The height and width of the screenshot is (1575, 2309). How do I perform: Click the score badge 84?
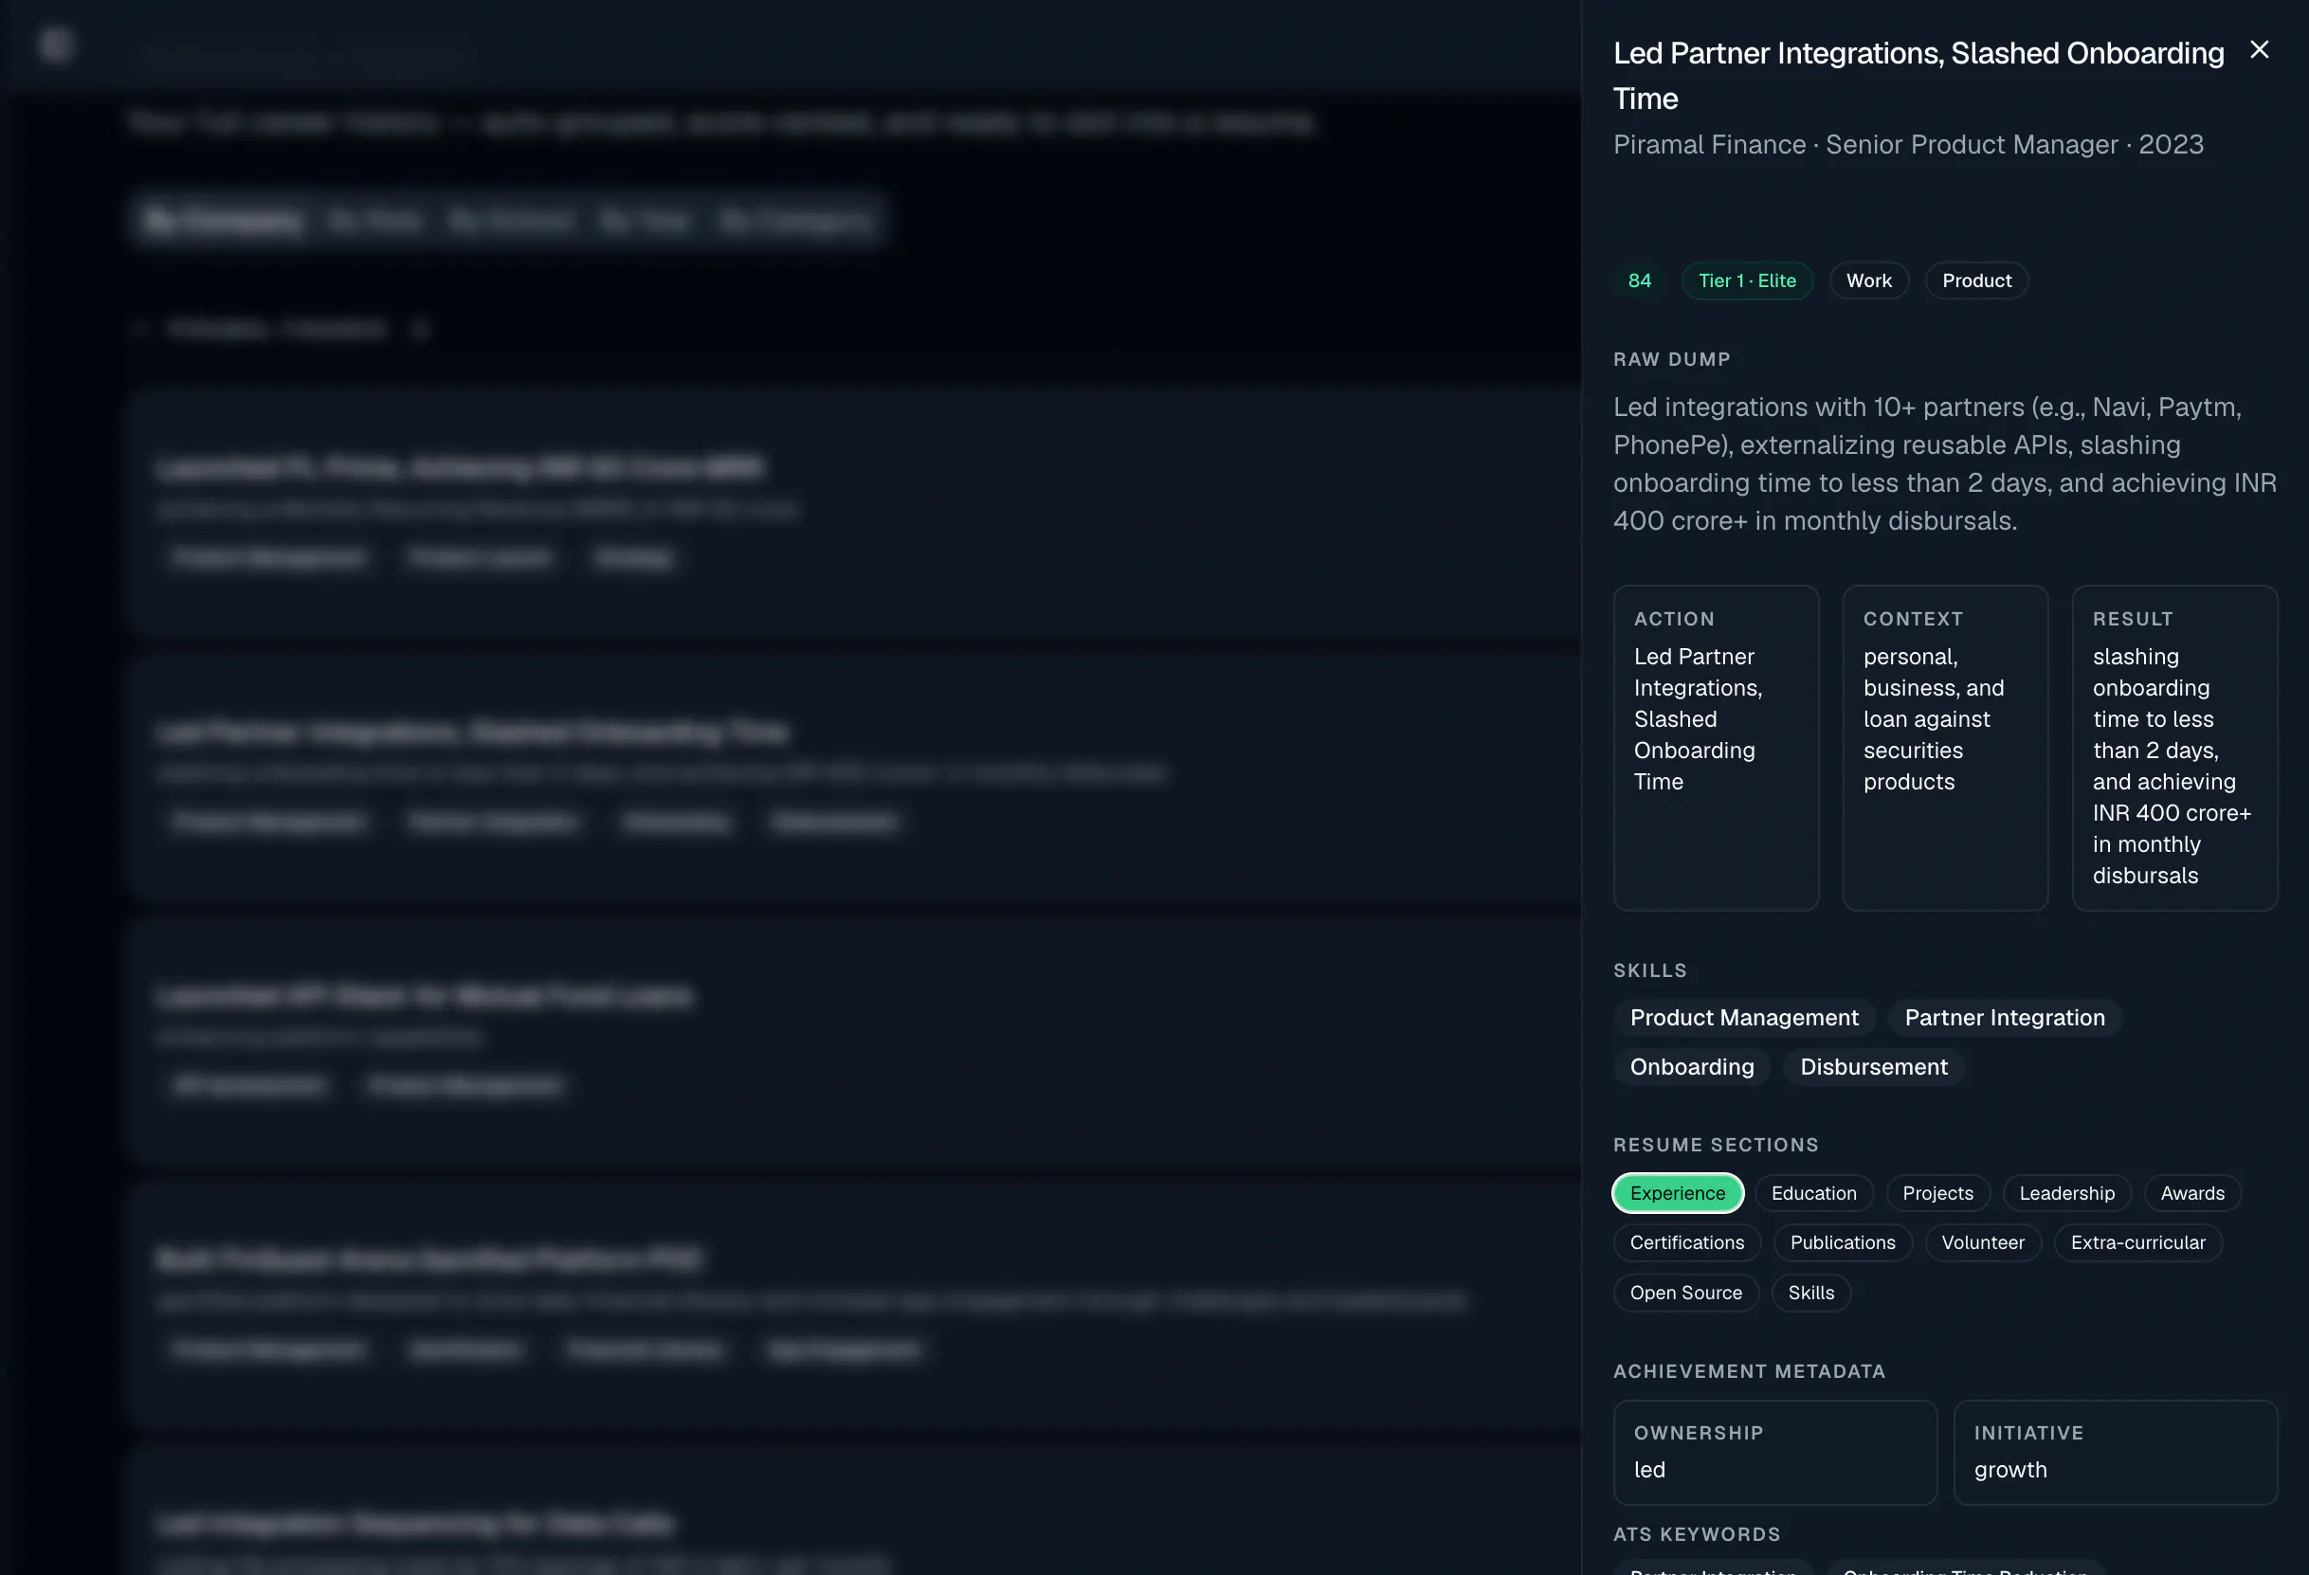point(1640,281)
